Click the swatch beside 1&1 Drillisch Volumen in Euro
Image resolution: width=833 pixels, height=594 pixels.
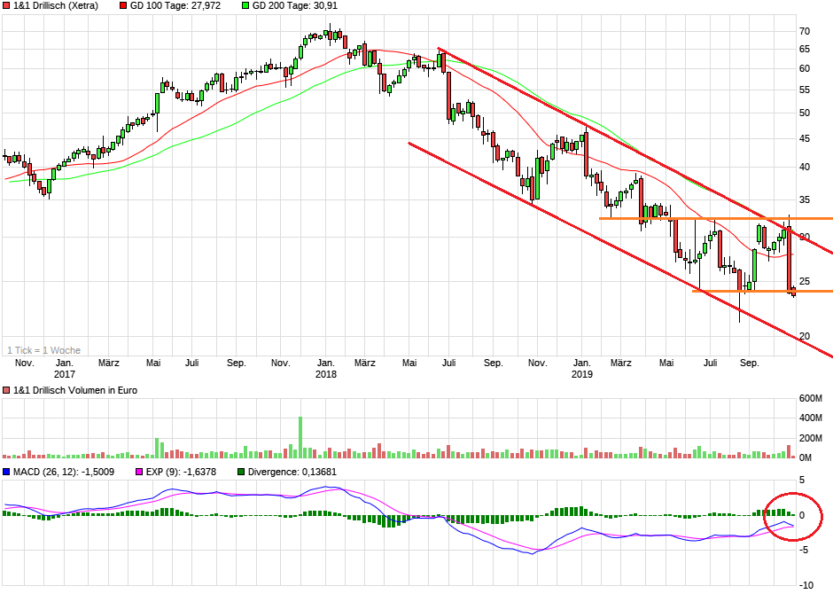6,390
